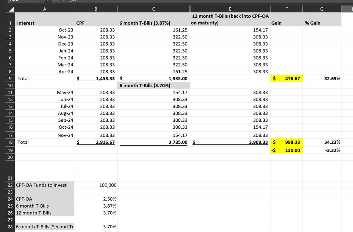Select the 'Oct-23' cell

click(x=45, y=30)
